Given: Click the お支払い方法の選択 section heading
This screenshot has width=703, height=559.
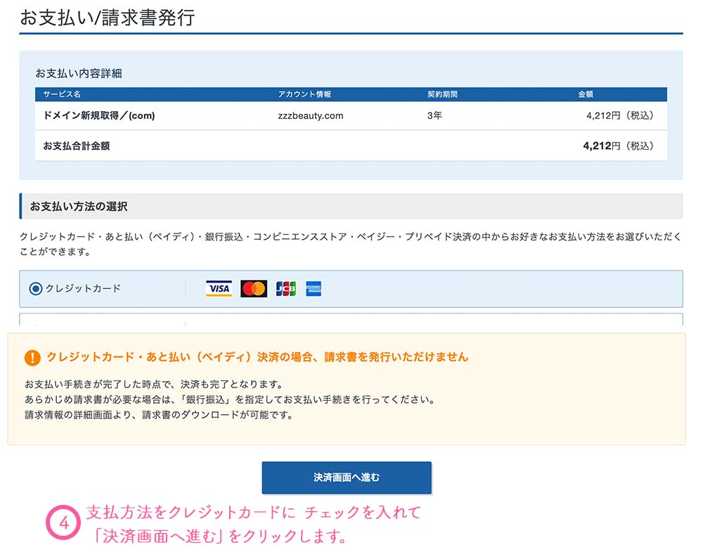Looking at the screenshot, I should tap(78, 207).
